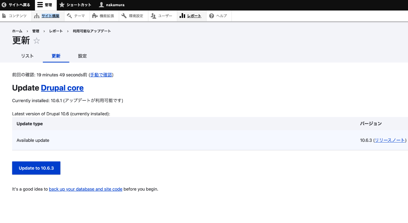Open the 機能拡張 menu label
This screenshot has width=408, height=223.
(107, 16)
